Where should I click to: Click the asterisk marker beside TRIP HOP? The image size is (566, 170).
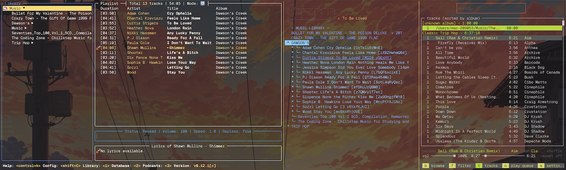tap(288, 126)
